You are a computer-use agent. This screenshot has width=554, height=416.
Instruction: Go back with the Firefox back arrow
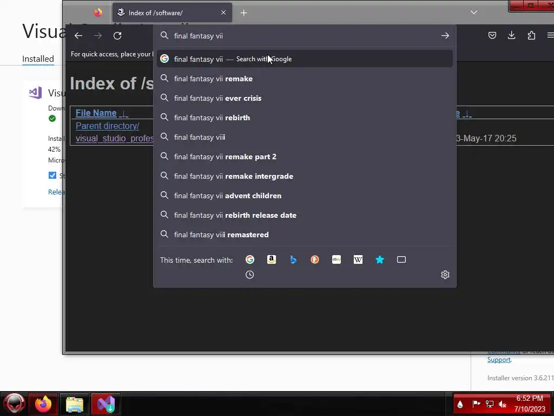(x=78, y=35)
